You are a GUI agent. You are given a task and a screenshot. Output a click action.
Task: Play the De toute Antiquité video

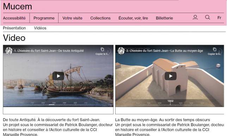(59, 76)
